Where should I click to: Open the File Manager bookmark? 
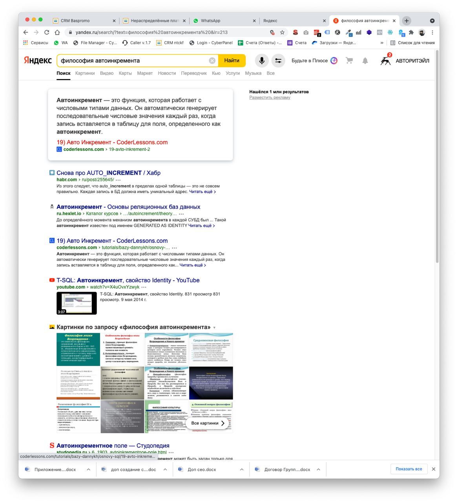coord(95,43)
